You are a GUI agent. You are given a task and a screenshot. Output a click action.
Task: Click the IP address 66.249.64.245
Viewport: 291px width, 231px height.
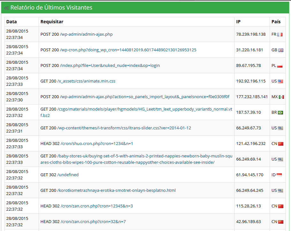coord(250,191)
